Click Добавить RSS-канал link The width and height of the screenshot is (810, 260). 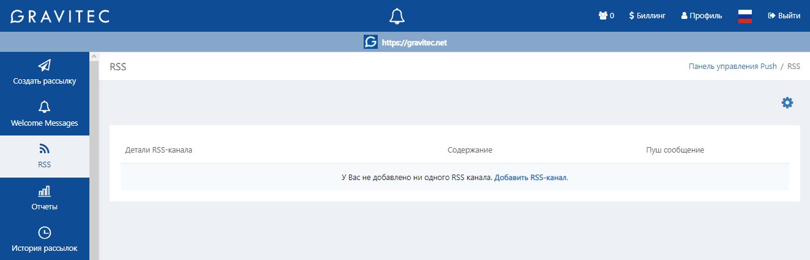point(531,178)
